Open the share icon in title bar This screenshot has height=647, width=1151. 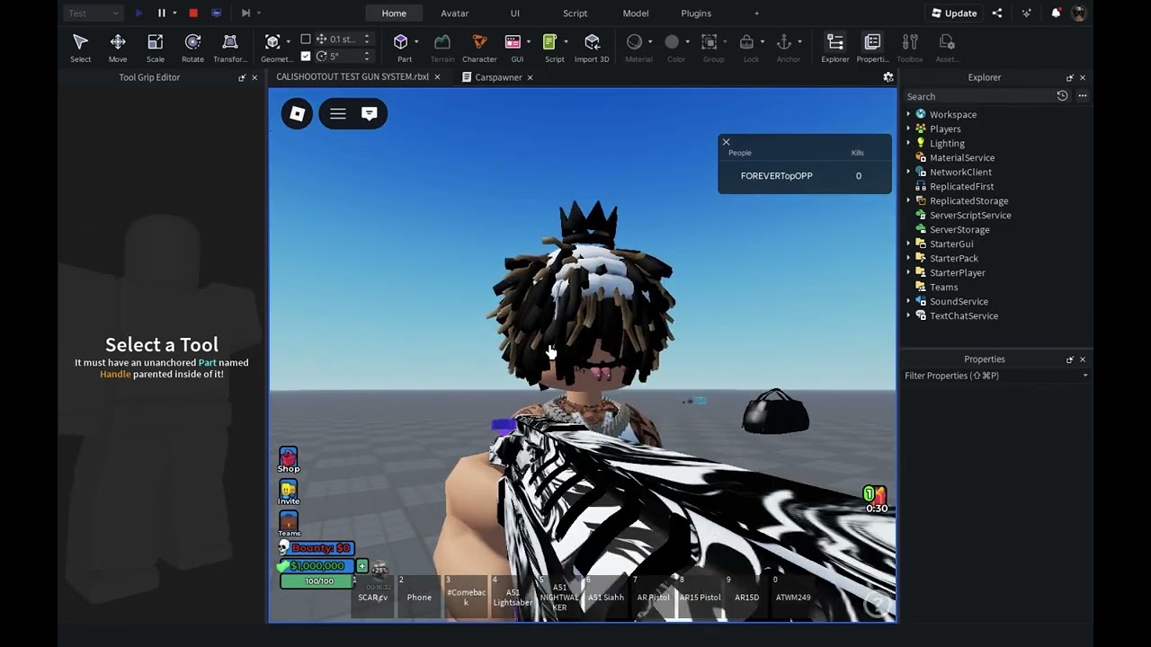(x=997, y=13)
